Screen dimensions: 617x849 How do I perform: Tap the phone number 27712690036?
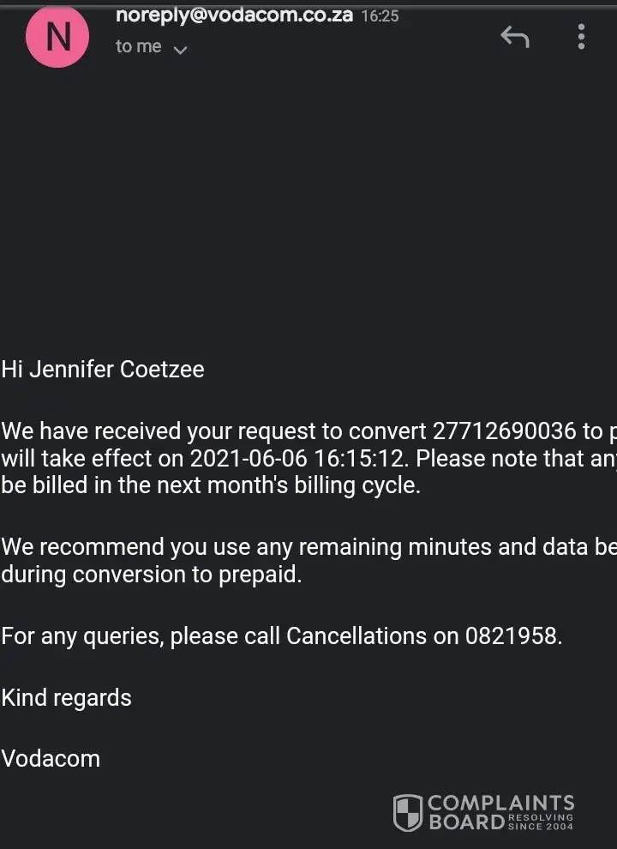pyautogui.click(x=504, y=431)
